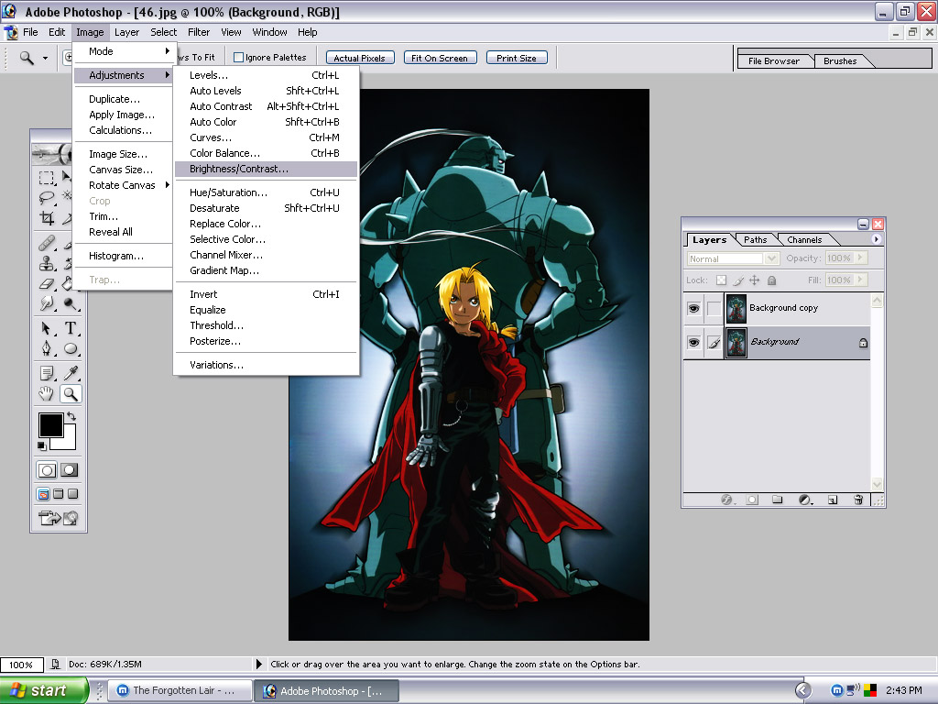The width and height of the screenshot is (938, 704).
Task: Reset to default foreground and background colors
Action: coord(42,445)
